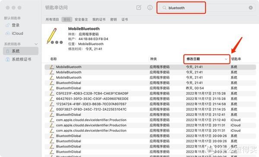Screen dimensions: 259x157
Task: Click the account value 44:1B:88:ED:F8:D4
Action: [x=93, y=39]
